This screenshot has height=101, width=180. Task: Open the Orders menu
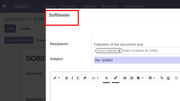coord(50,6)
